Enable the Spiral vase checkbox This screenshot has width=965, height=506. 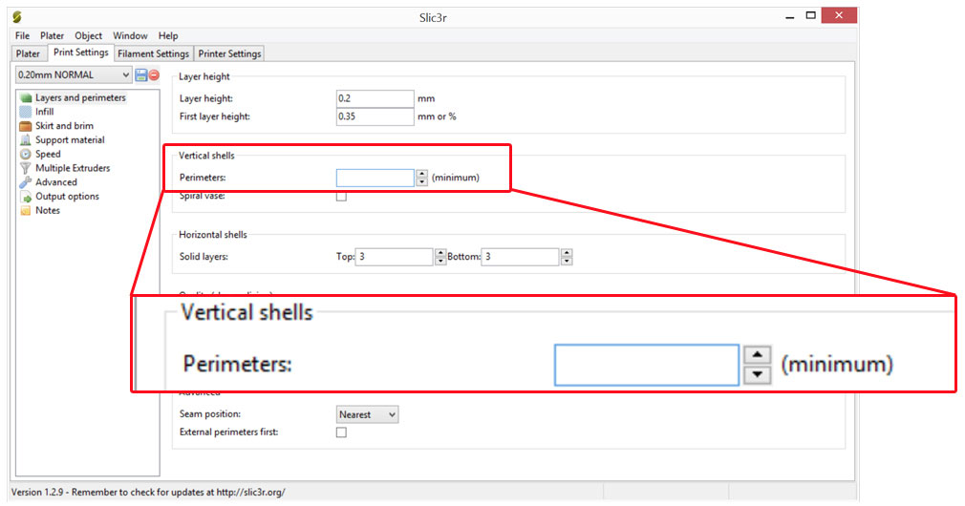click(x=341, y=197)
